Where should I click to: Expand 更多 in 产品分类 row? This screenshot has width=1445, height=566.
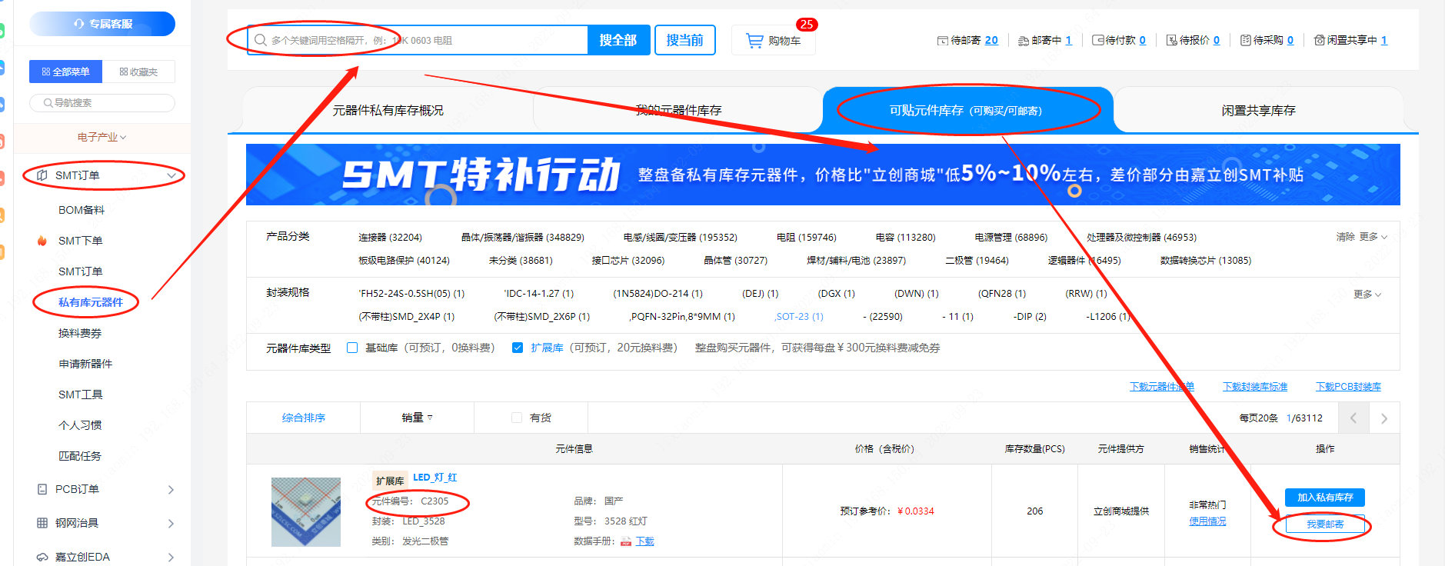(x=1373, y=237)
